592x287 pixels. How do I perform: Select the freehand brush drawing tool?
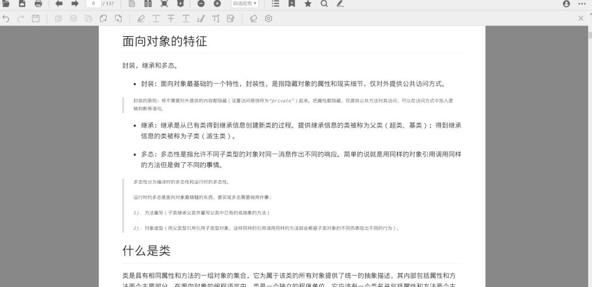click(x=201, y=19)
